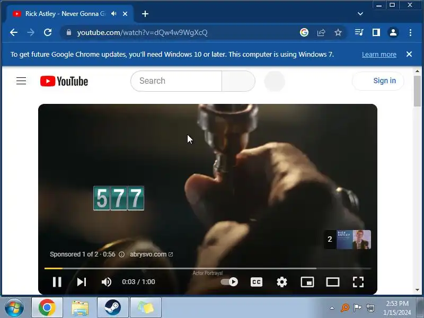
Task: Mute the video player volume icon
Action: tap(107, 282)
